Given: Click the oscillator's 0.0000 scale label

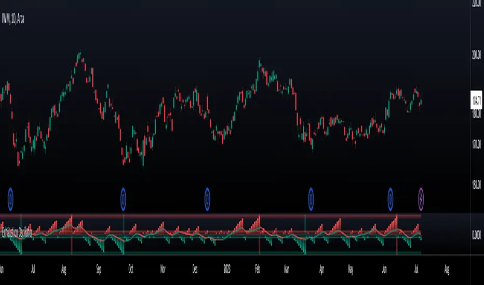Looking at the screenshot, I should coord(476,235).
